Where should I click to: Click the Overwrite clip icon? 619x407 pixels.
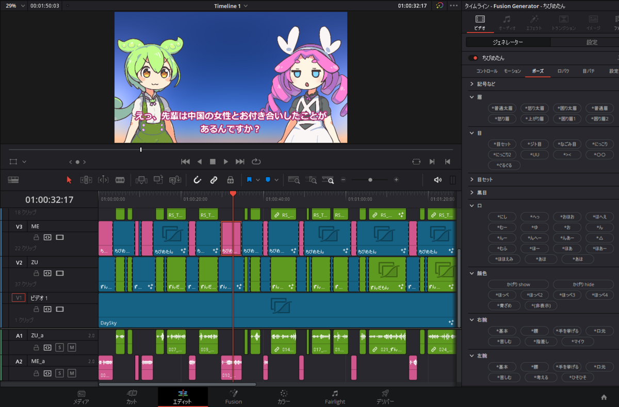coord(158,180)
